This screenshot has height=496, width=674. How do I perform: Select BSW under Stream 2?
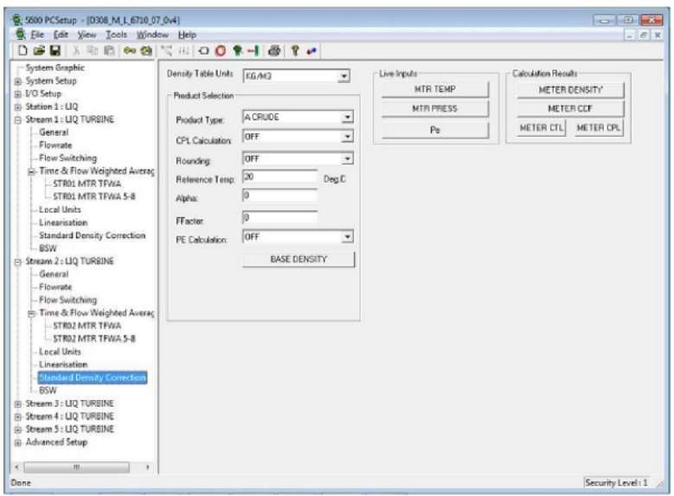point(48,390)
